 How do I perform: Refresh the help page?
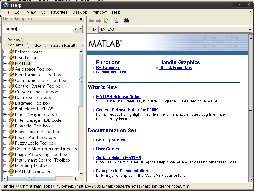(x=106, y=21)
